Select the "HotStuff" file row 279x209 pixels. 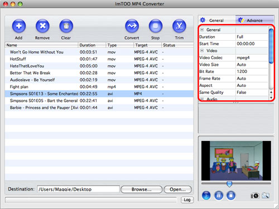click(99, 59)
